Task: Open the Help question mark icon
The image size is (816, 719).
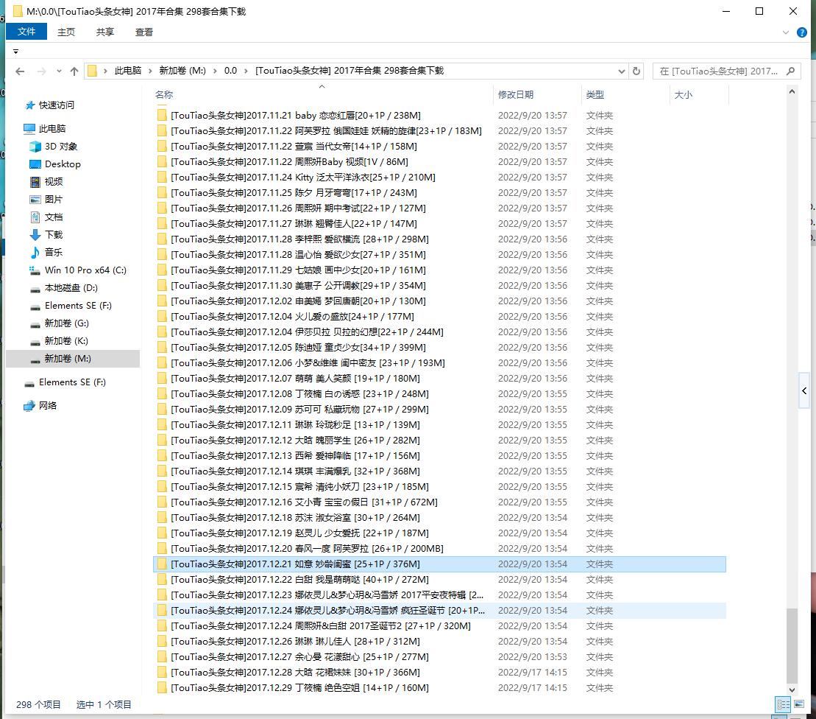Action: point(802,32)
